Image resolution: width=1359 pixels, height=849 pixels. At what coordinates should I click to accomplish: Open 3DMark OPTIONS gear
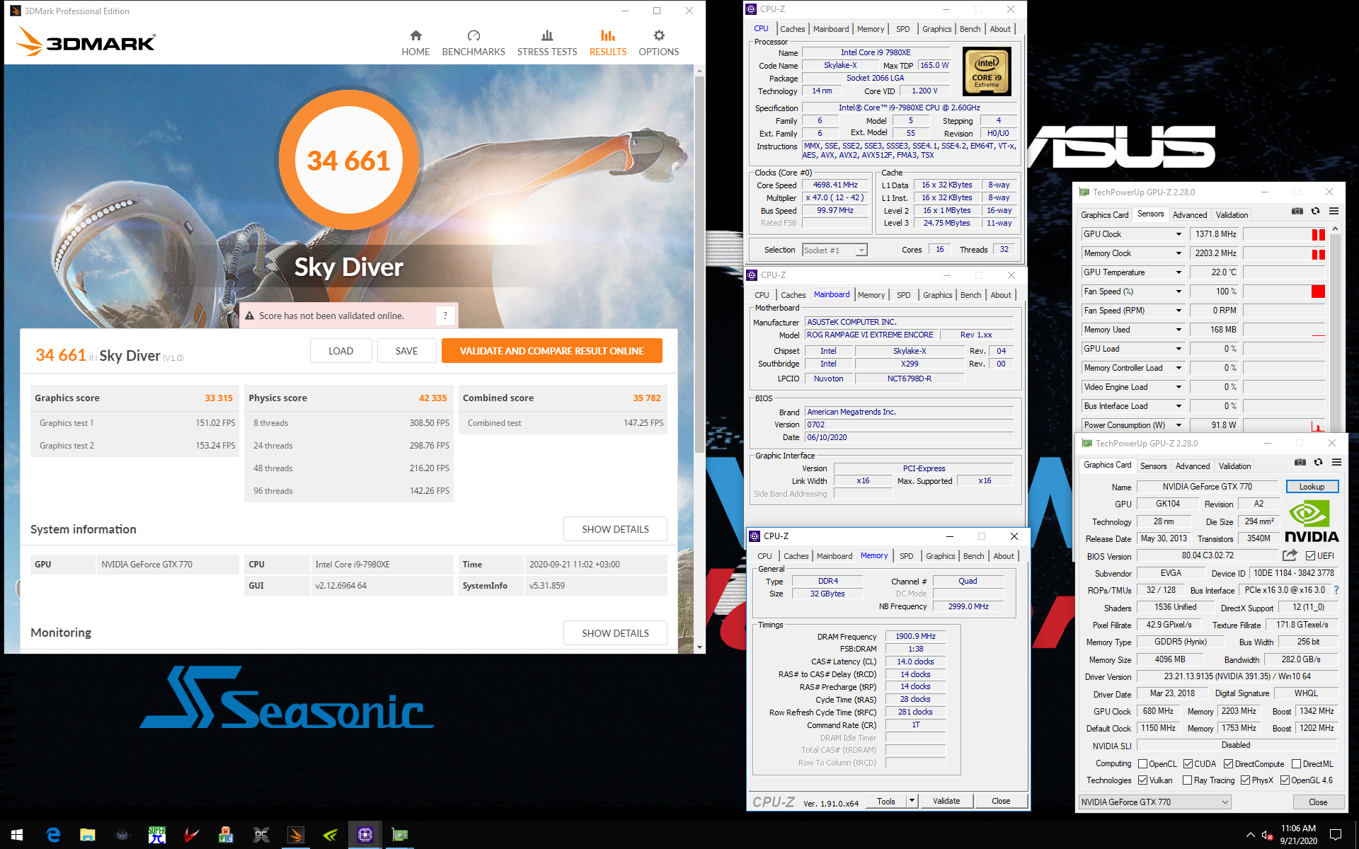(x=659, y=43)
